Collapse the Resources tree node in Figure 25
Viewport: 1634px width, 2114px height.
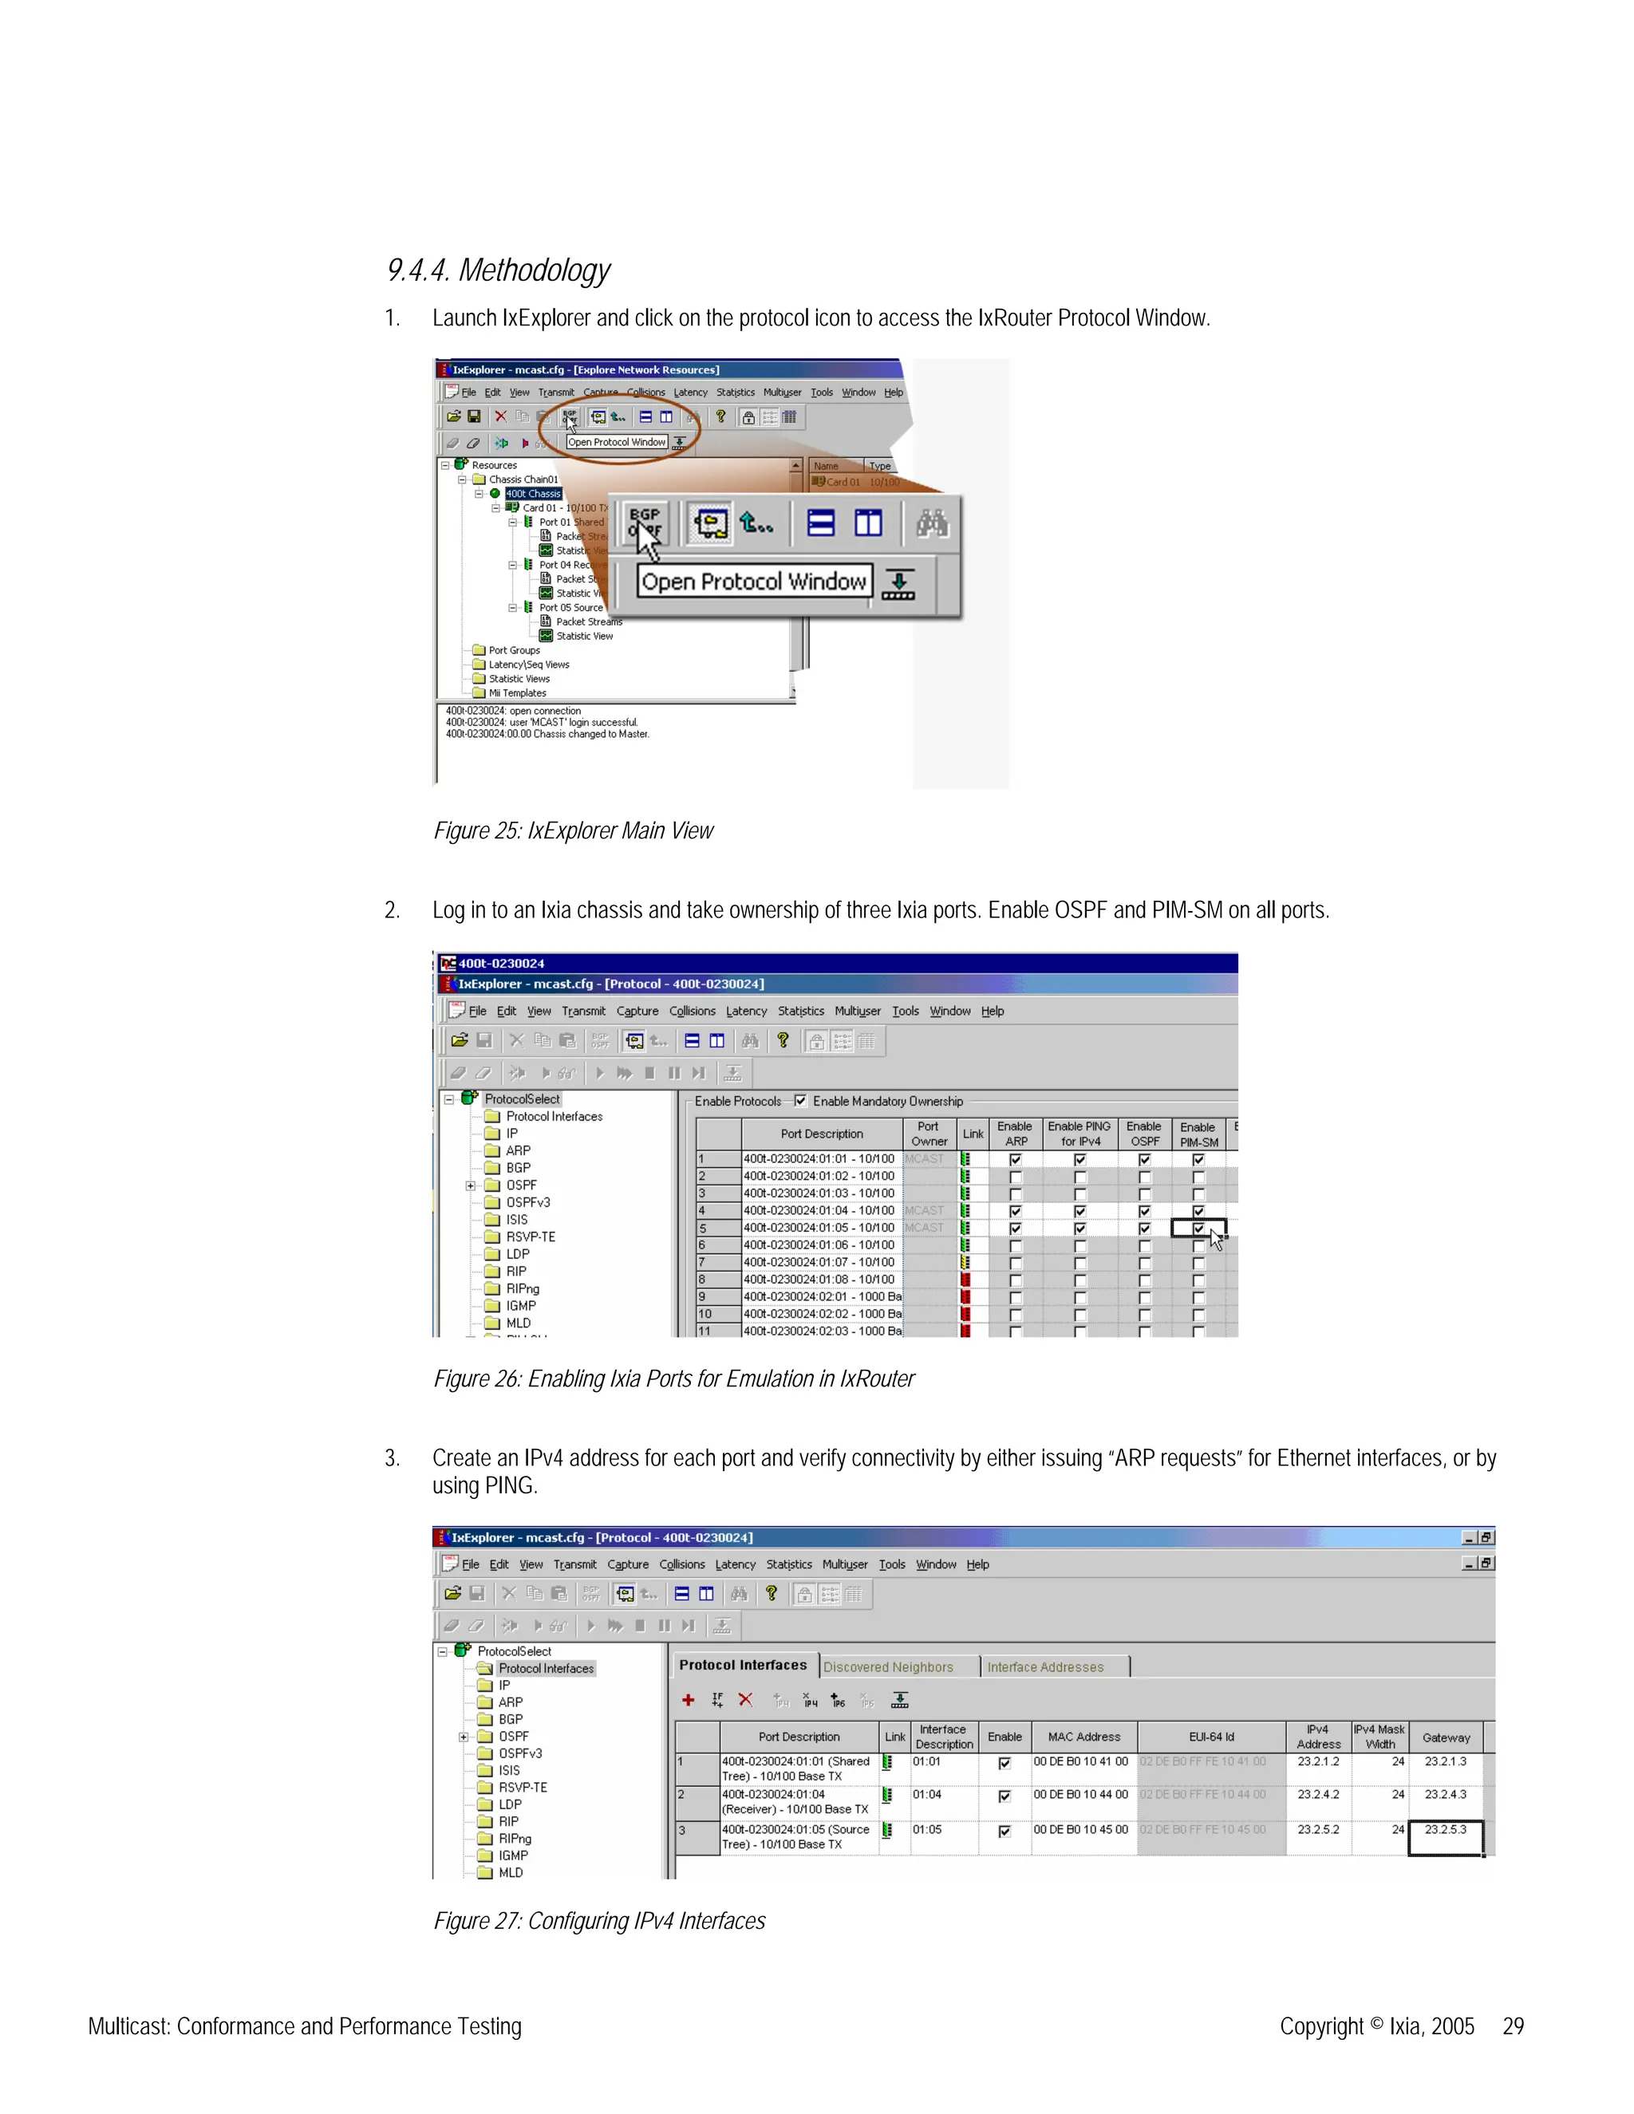click(x=445, y=466)
